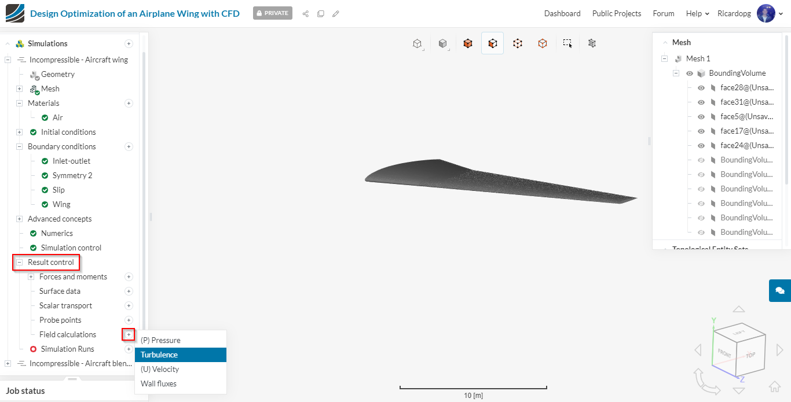791x402 pixels.
Task: Expand the Advanced concepts node
Action: pyautogui.click(x=19, y=219)
